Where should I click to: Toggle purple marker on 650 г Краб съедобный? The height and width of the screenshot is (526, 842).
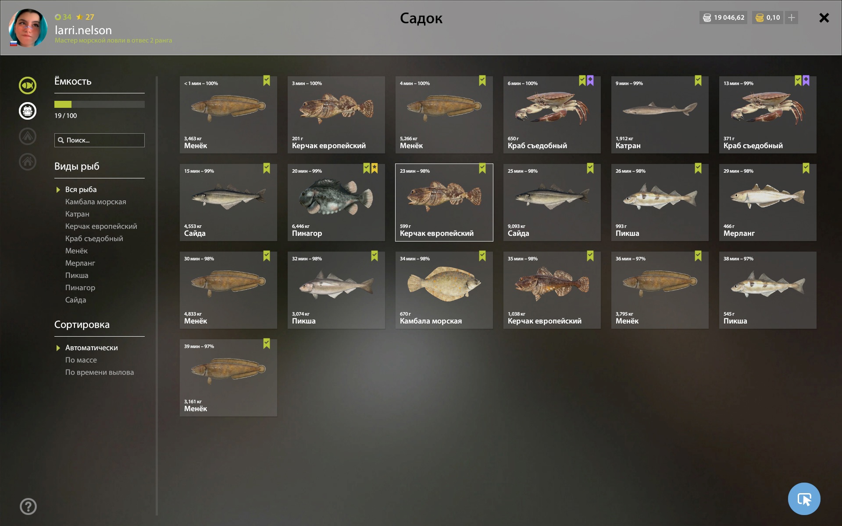[x=590, y=81]
